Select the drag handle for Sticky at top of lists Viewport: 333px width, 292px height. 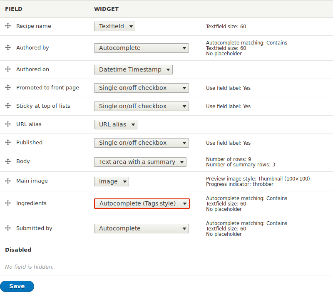tap(8, 106)
